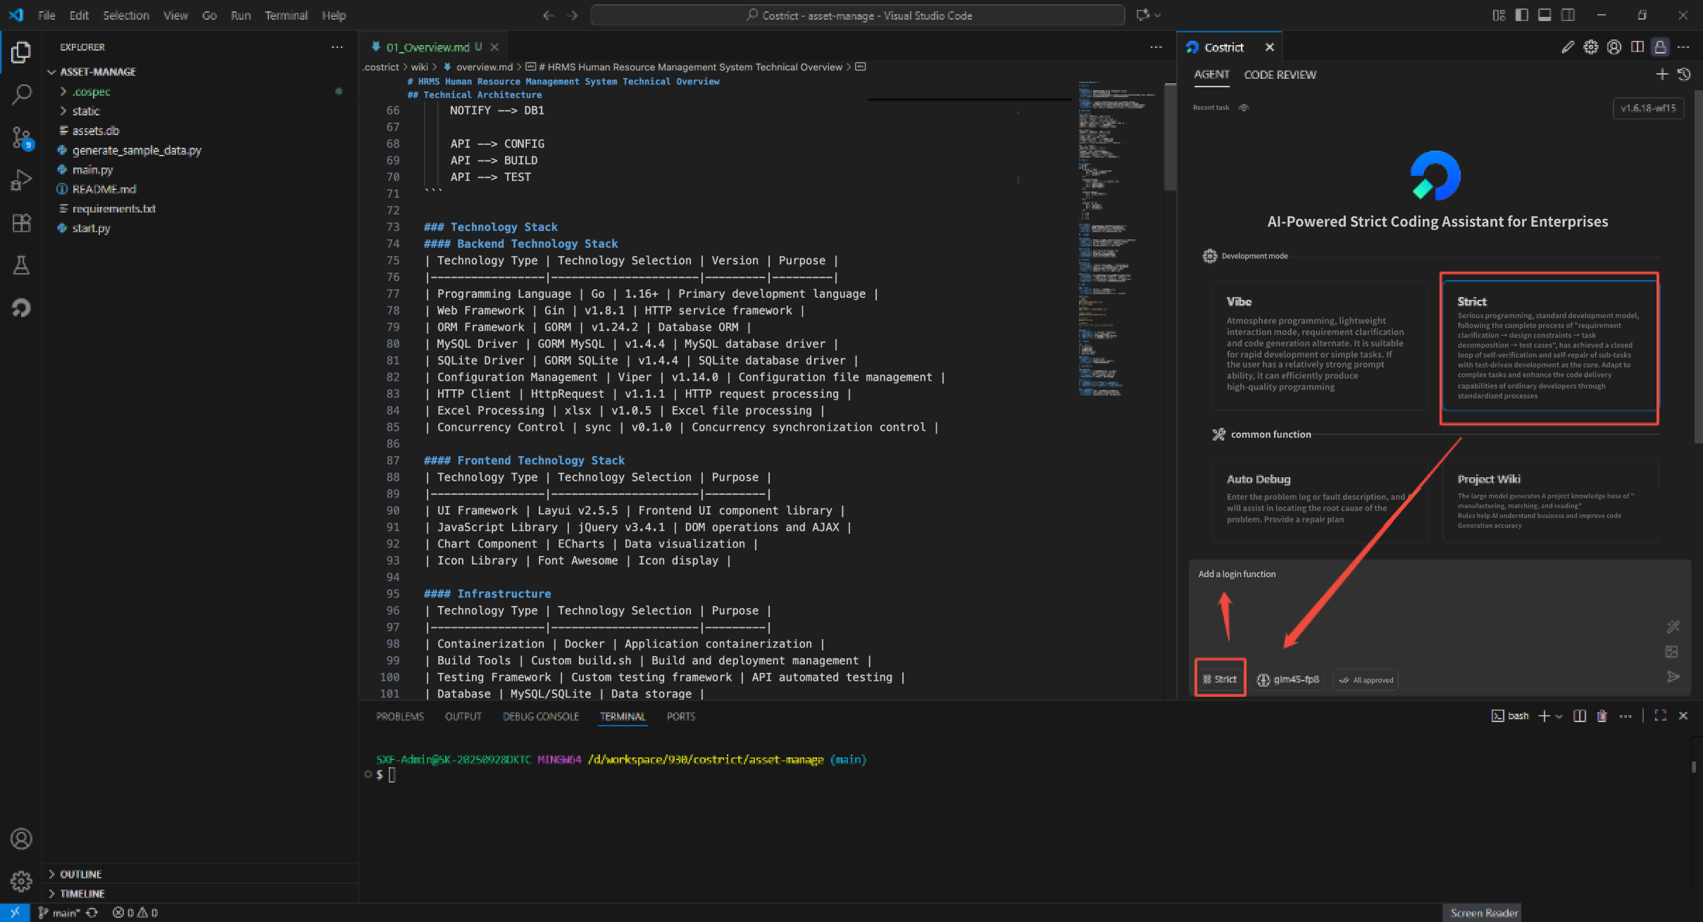Switch to the CODE REVIEW tab
This screenshot has height=922, width=1703.
point(1280,75)
